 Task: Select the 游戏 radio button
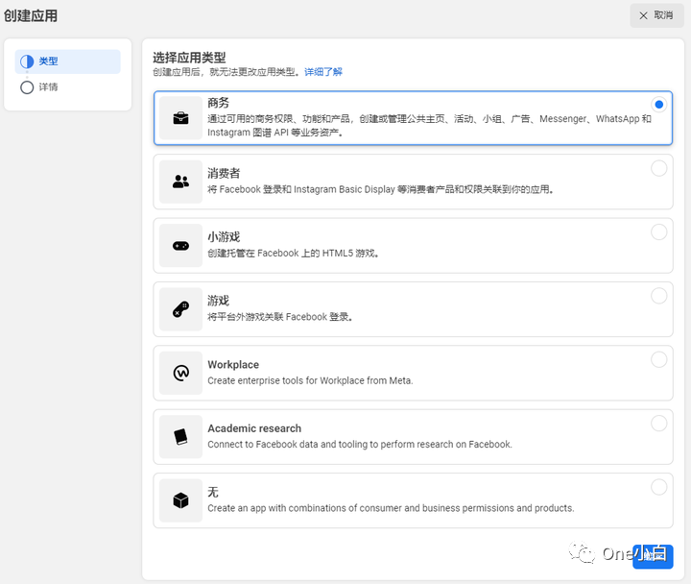click(x=658, y=296)
